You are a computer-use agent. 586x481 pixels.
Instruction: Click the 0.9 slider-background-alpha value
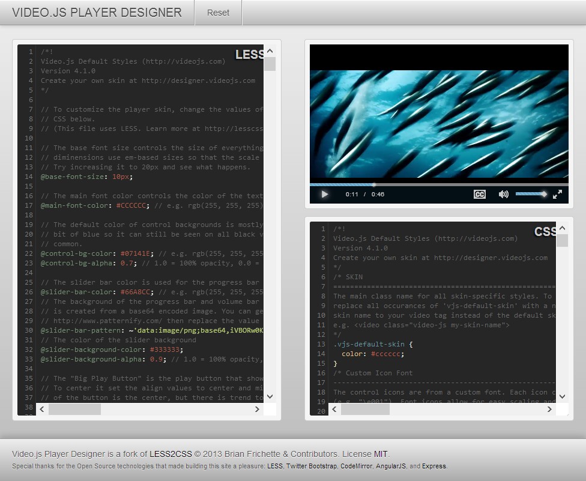[156, 360]
